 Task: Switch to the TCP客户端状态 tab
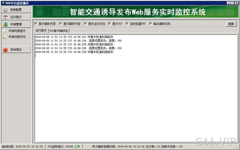pos(59,31)
